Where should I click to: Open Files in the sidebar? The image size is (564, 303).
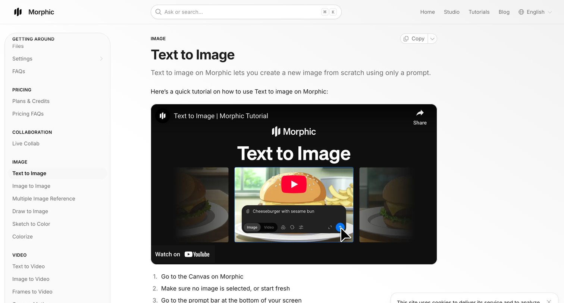point(18,46)
